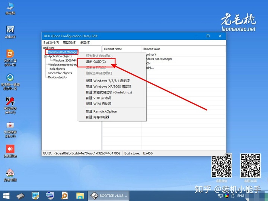The width and height of the screenshot is (268, 201).
Task: Select Windows resume objects tree item
Action: click(x=63, y=65)
